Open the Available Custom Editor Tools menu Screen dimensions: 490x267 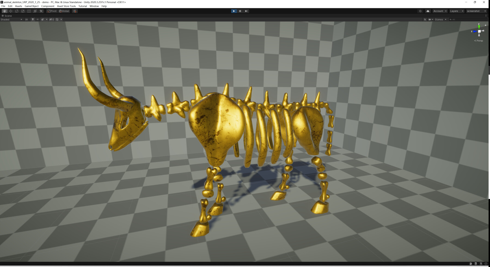pyautogui.click(x=41, y=11)
